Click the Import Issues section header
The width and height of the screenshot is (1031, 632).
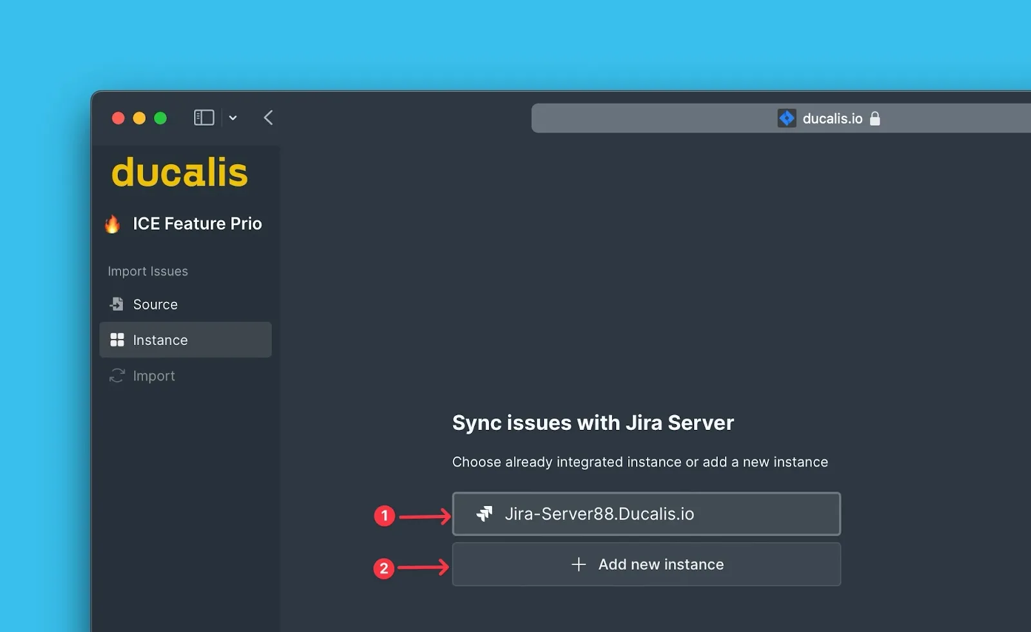point(148,271)
